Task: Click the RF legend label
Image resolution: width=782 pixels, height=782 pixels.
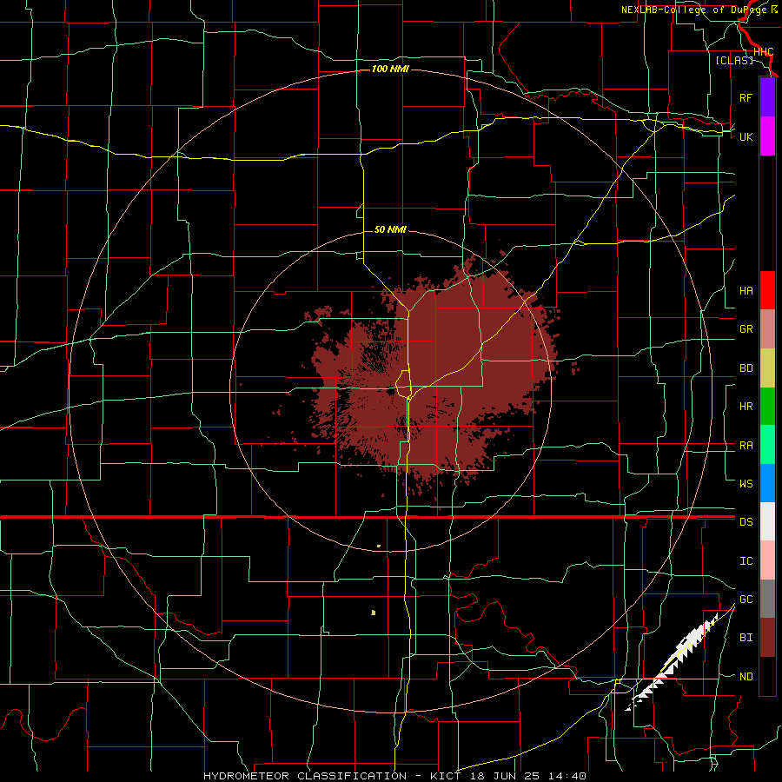Action: tap(746, 97)
